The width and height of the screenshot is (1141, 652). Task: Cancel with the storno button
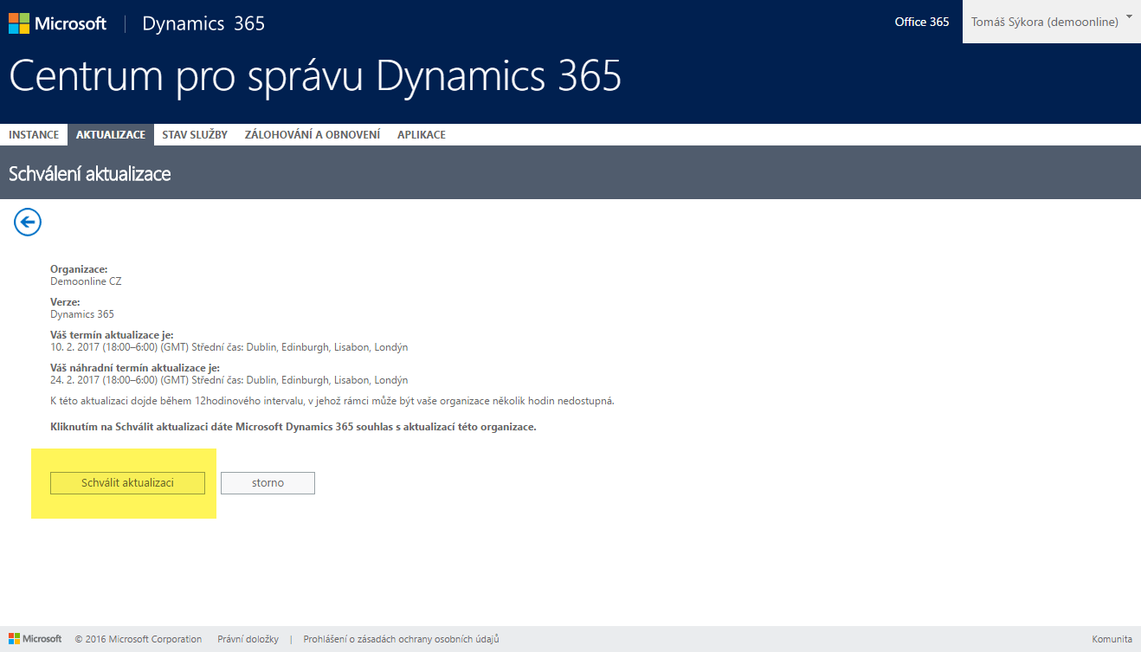(268, 483)
